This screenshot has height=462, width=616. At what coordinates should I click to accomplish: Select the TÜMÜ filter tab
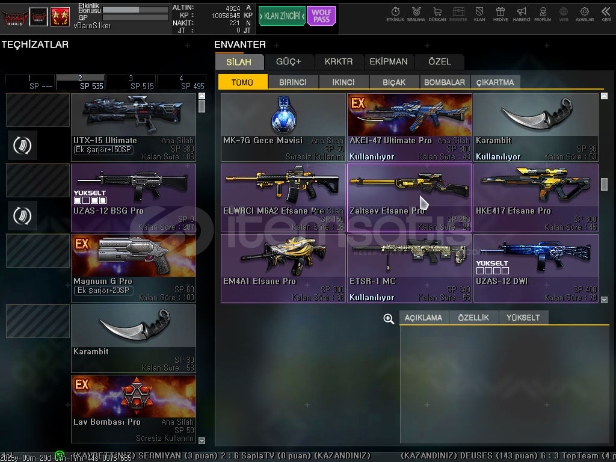click(x=243, y=82)
